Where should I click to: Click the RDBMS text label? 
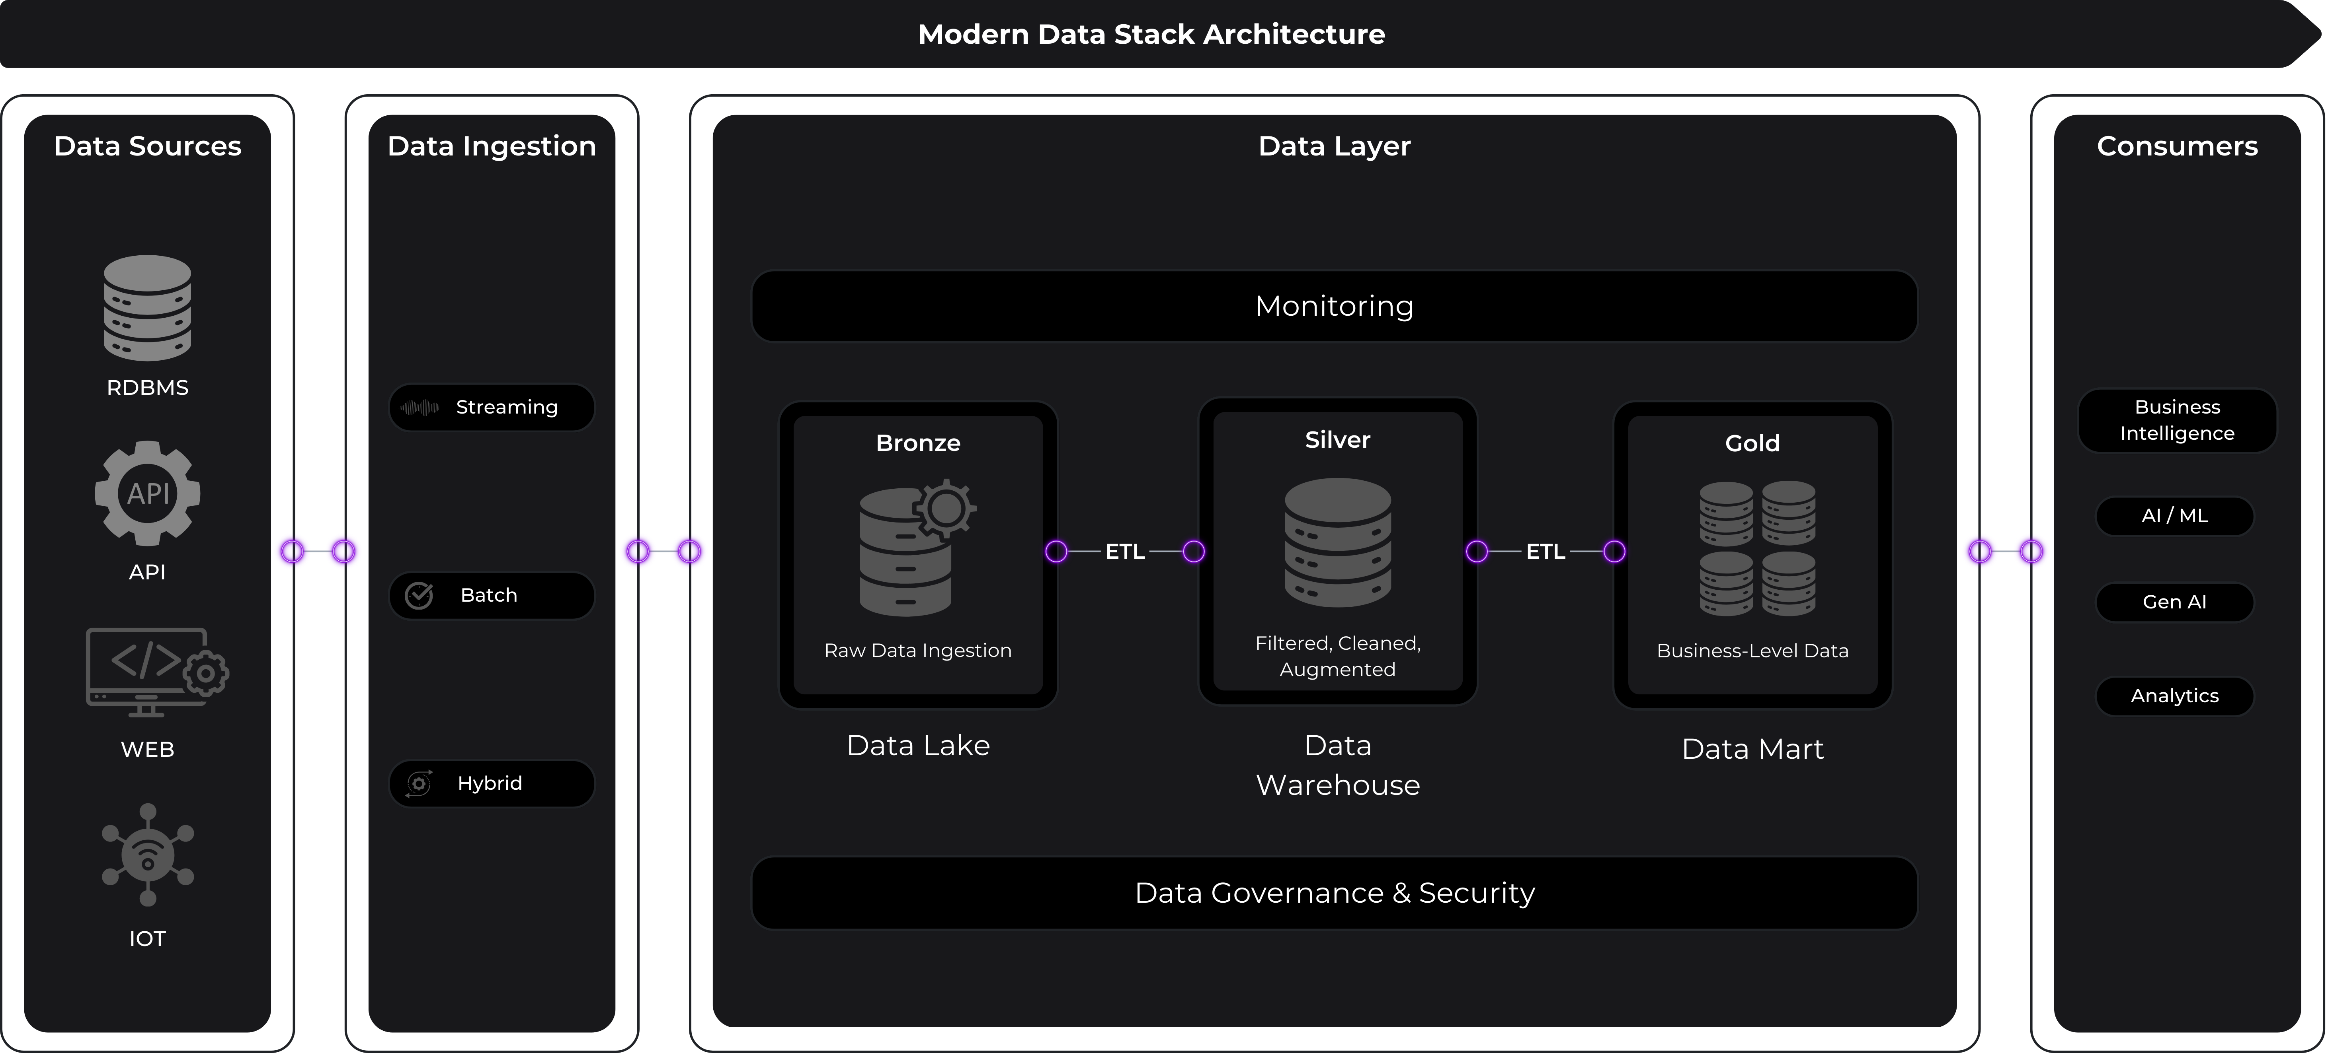coord(147,388)
